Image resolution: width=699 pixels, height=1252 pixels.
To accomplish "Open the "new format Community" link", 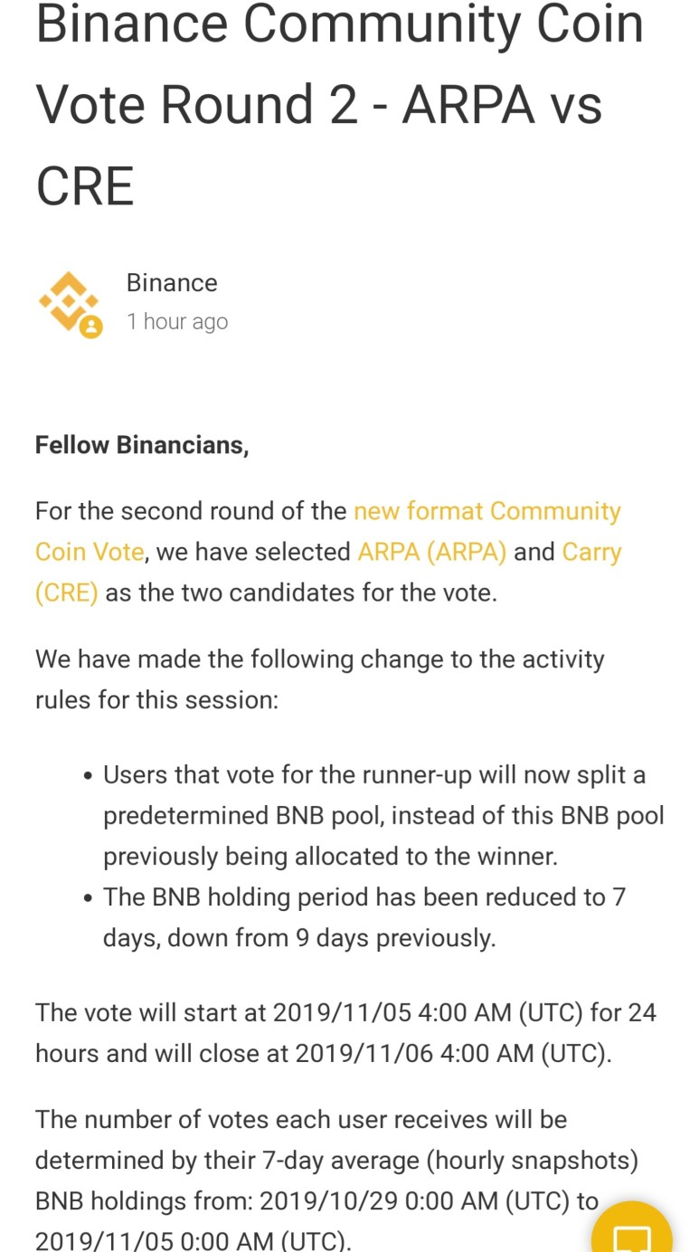I will click(x=486, y=511).
